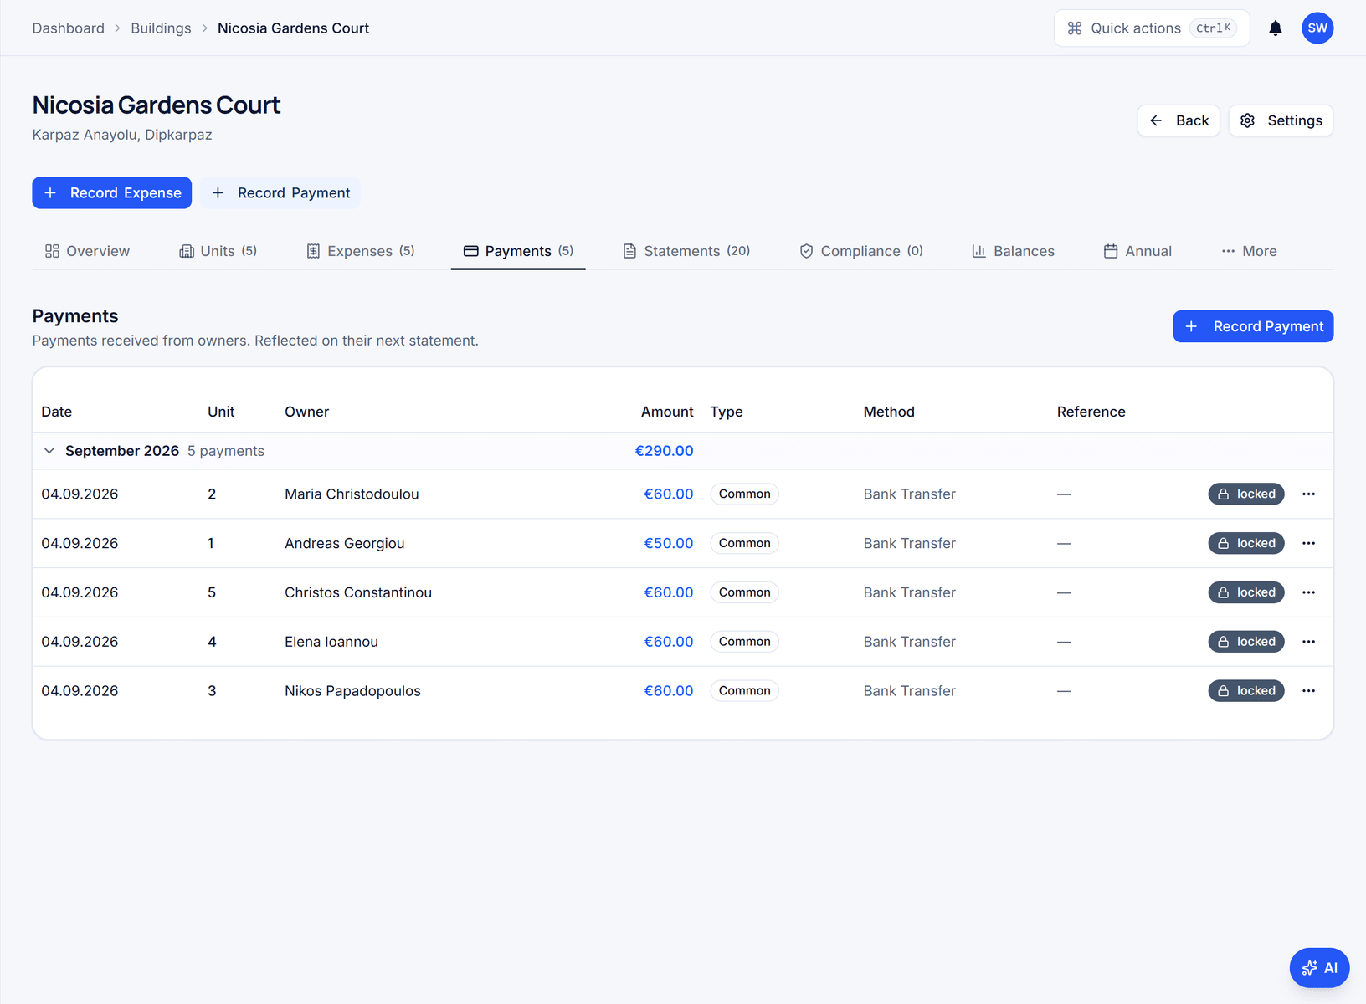Viewport: 1366px width, 1004px height.
Task: Open row actions for Andreas Georgiou payment
Action: click(x=1308, y=544)
